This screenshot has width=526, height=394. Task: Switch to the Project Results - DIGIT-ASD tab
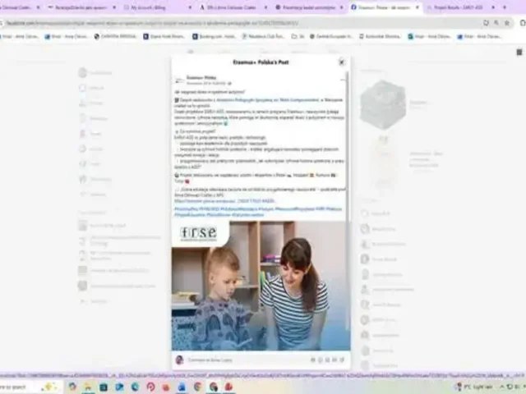pos(459,7)
